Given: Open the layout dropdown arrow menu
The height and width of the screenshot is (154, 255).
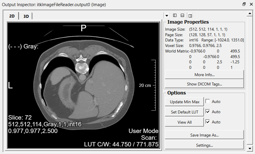Looking at the screenshot, I should (x=167, y=15).
